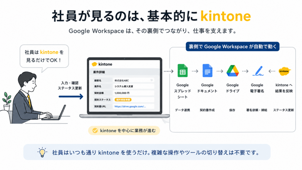Image resolution: width=302 pixels, height=170 pixels.
Task: Click the Google Workspace subtitle text
Action: 152,31
